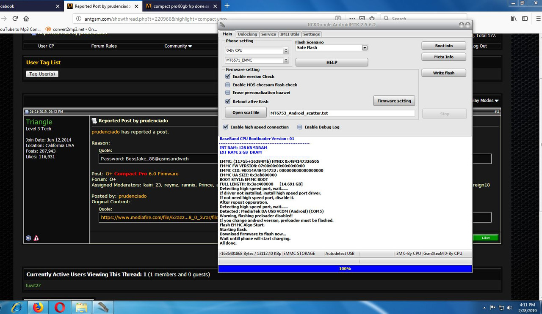Show hidden system tray icons
This screenshot has width=542, height=314.
click(x=484, y=308)
